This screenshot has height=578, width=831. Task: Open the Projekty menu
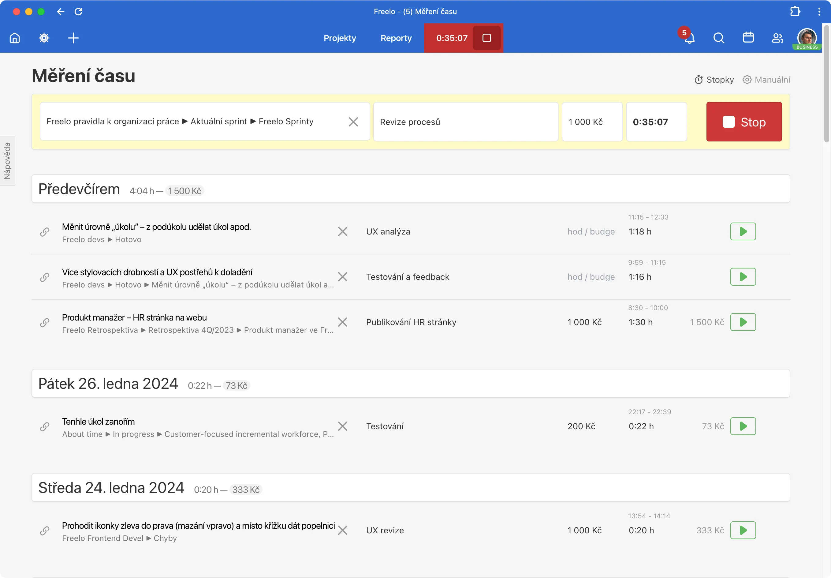click(x=340, y=38)
